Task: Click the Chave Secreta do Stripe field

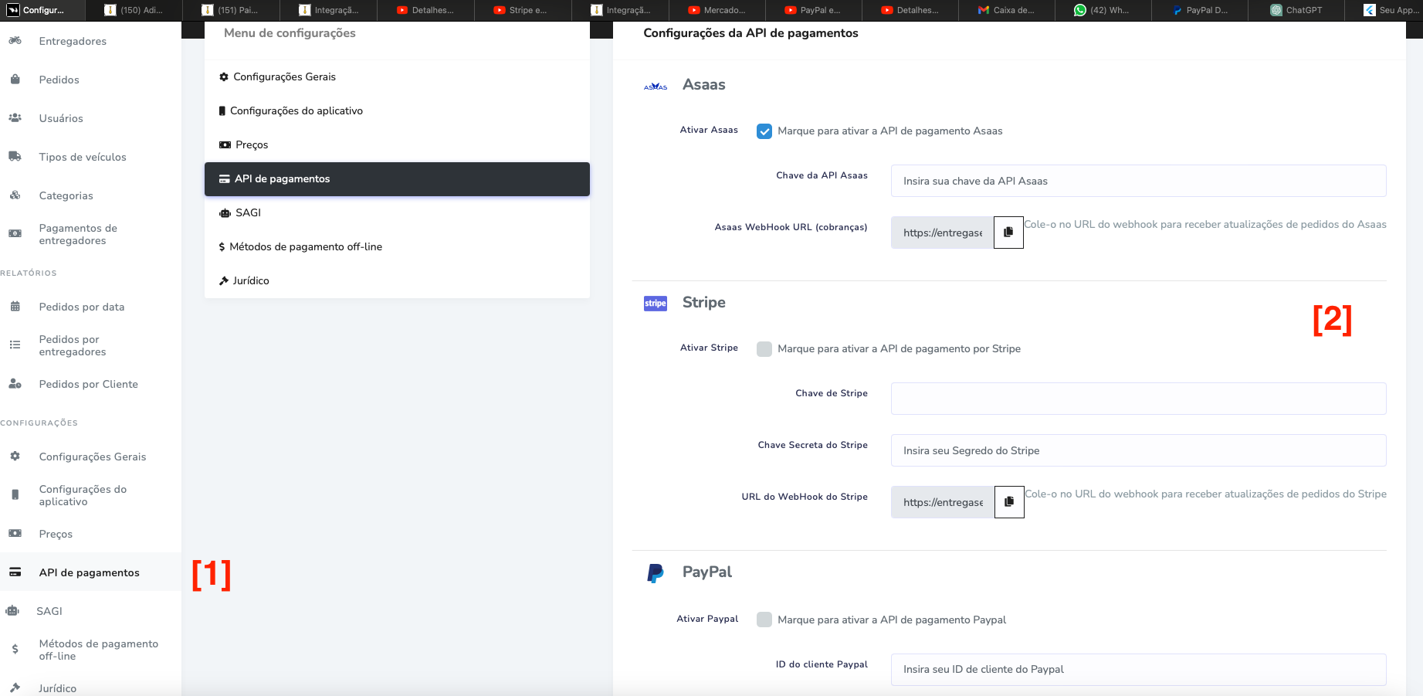Action: pos(1138,450)
